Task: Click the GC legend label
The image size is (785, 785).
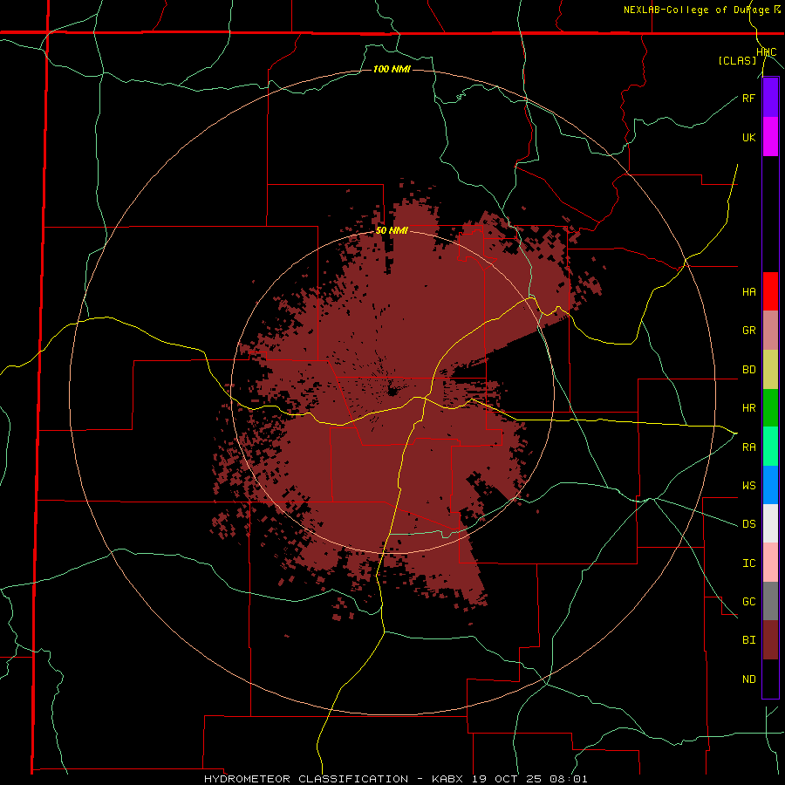Action: pyautogui.click(x=748, y=601)
